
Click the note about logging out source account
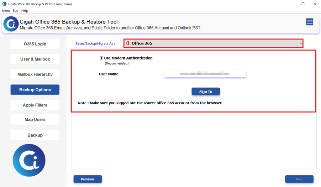(x=150, y=103)
